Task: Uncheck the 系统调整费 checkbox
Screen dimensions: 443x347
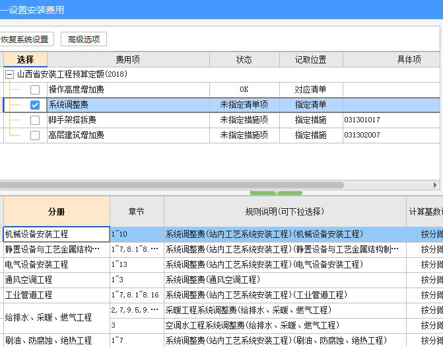Action: pyautogui.click(x=35, y=105)
